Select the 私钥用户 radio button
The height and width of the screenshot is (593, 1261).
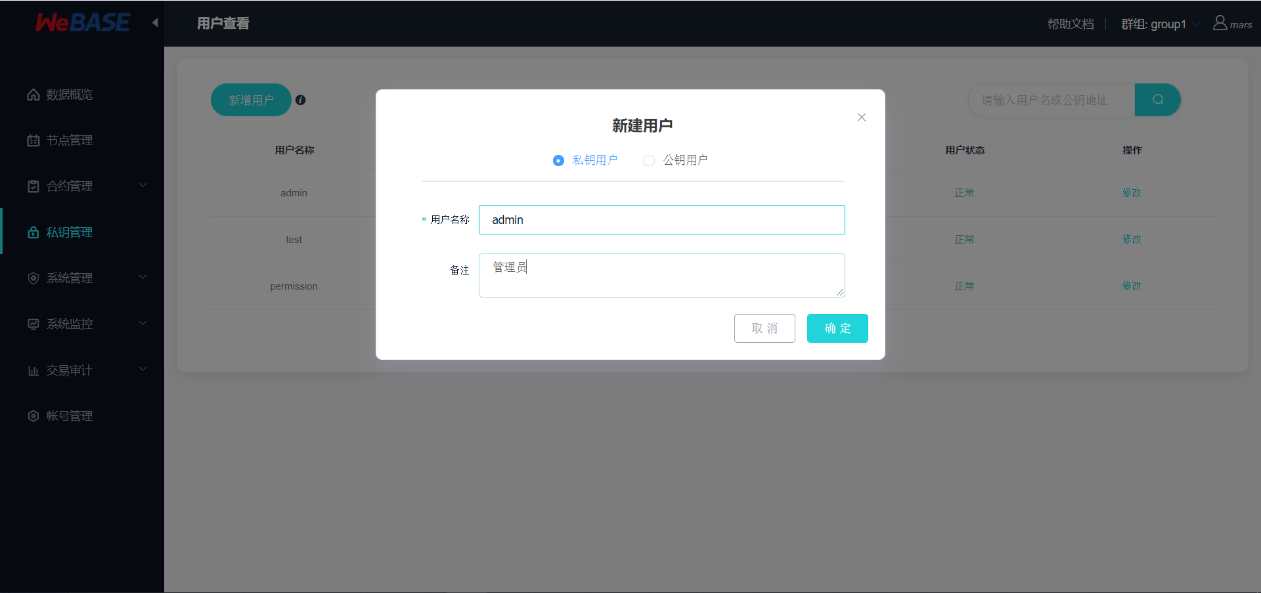click(558, 160)
